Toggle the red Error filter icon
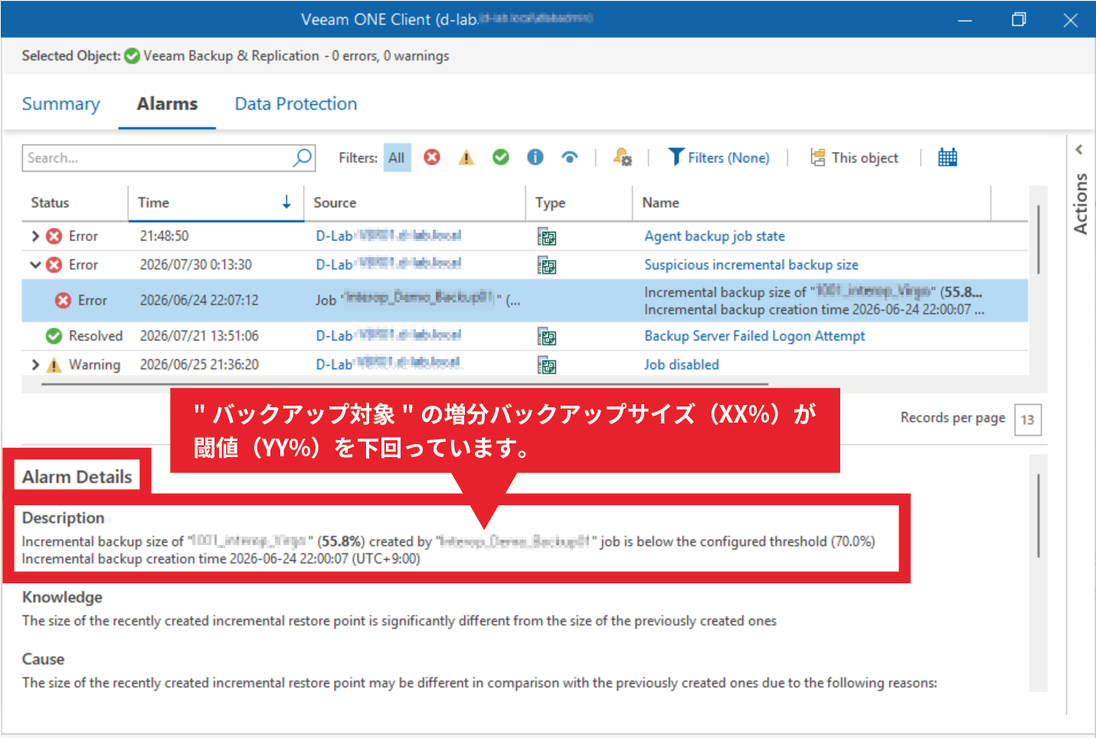The height and width of the screenshot is (738, 1096). tap(432, 157)
